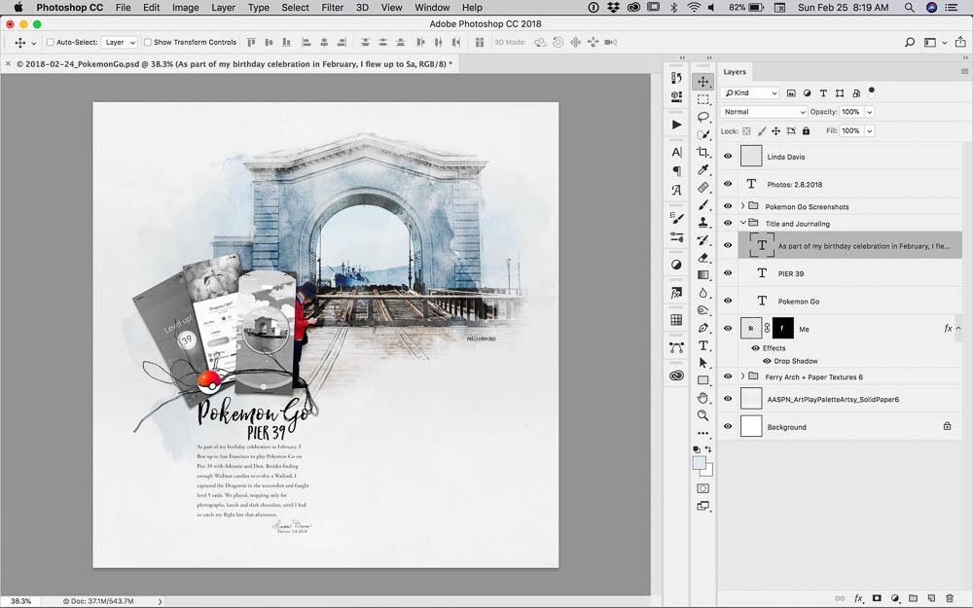Select the Zoom magnifier tool
The image size is (973, 608).
tap(703, 415)
